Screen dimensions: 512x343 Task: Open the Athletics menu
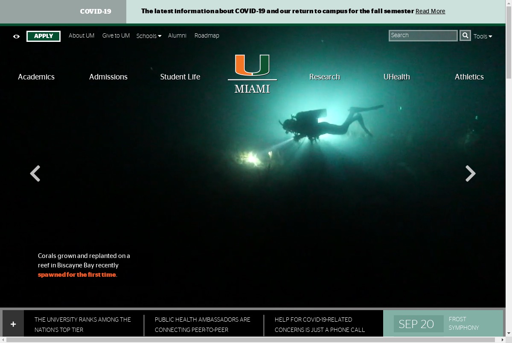point(469,77)
